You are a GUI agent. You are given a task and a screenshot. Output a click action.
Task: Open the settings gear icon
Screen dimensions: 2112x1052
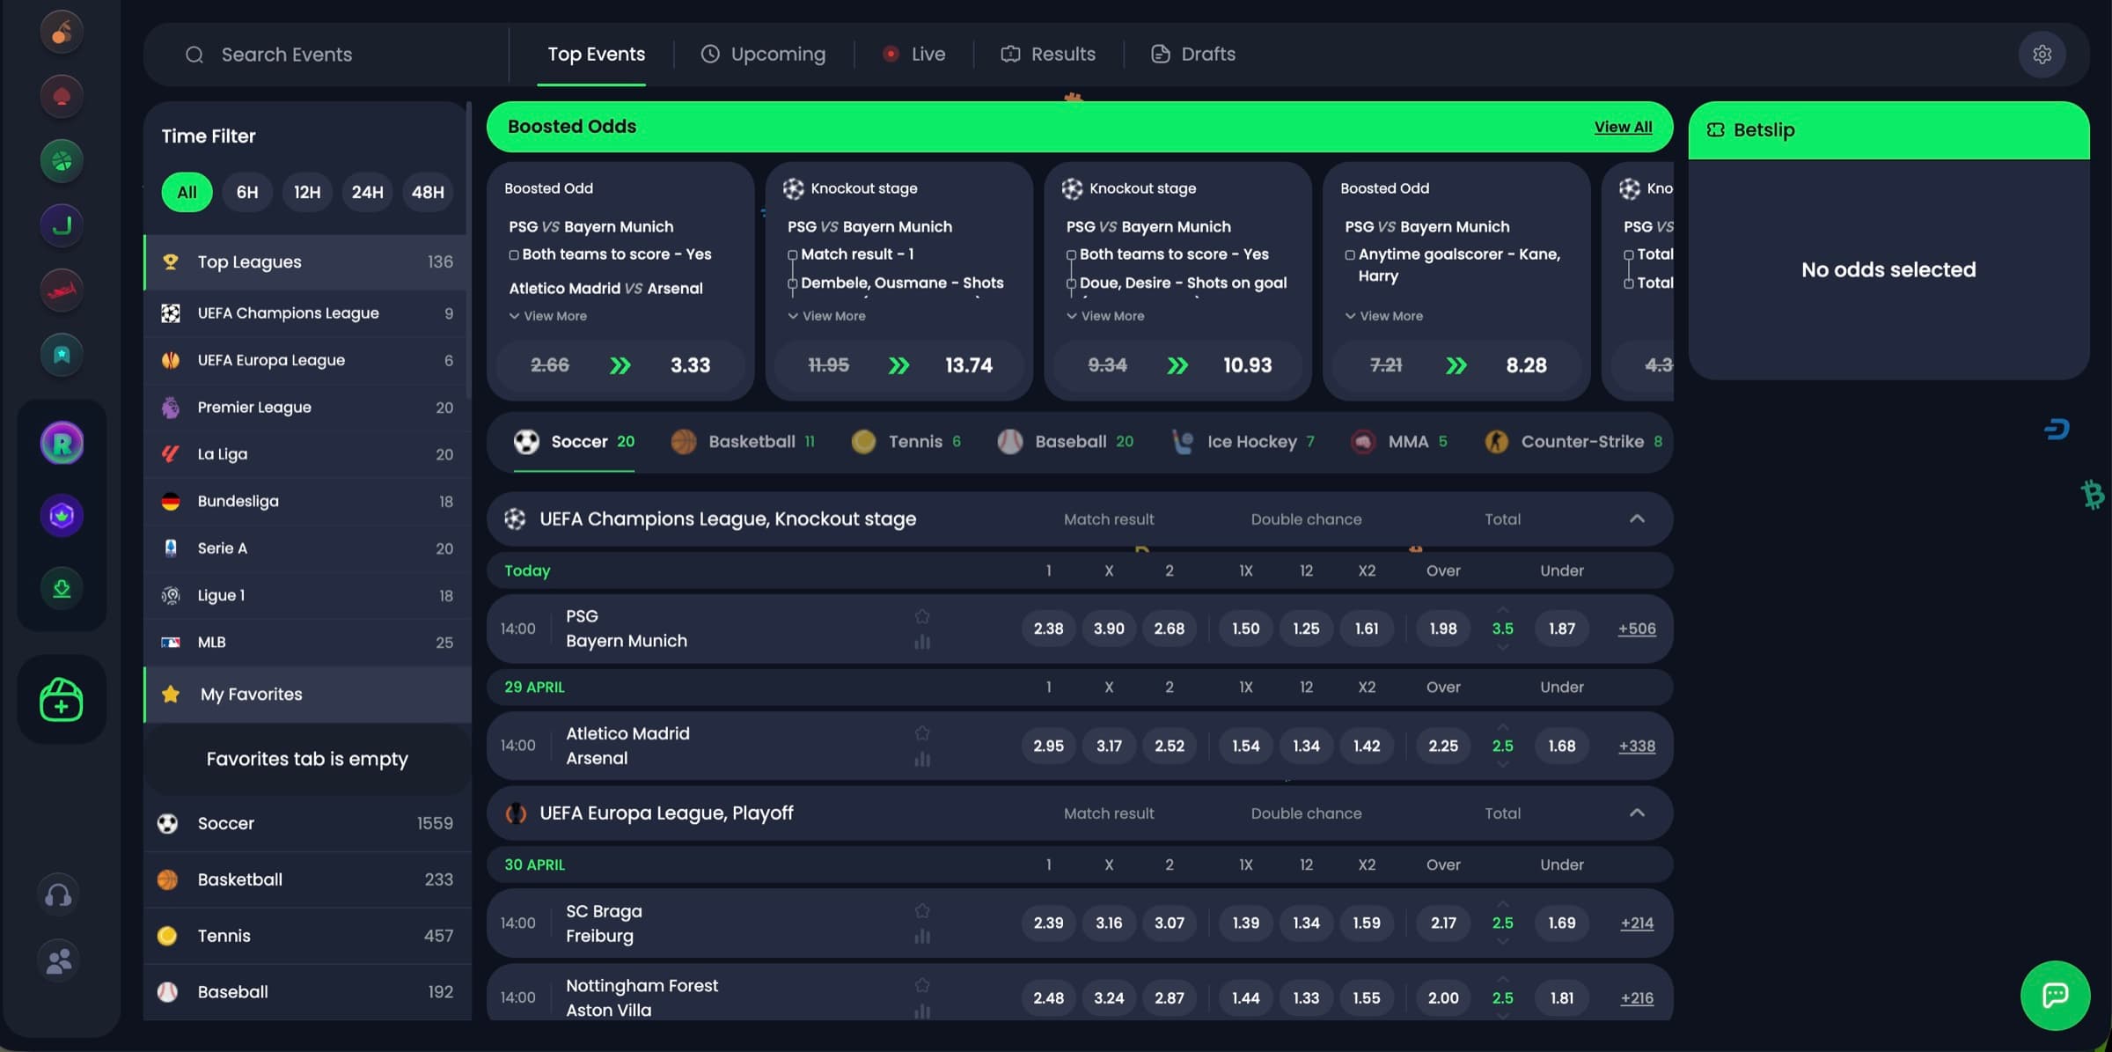point(2042,55)
